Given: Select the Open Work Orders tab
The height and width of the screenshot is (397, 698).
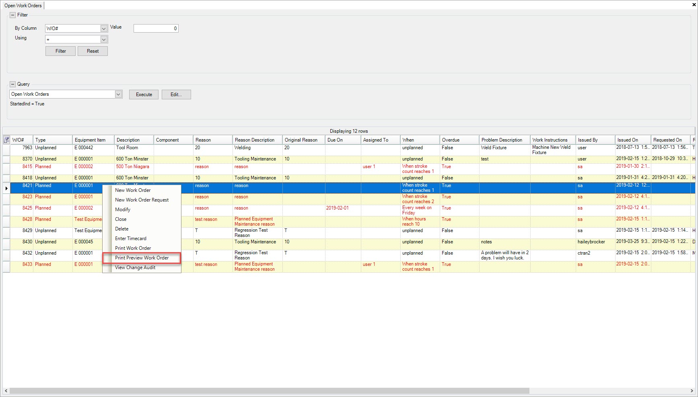Looking at the screenshot, I should (23, 6).
